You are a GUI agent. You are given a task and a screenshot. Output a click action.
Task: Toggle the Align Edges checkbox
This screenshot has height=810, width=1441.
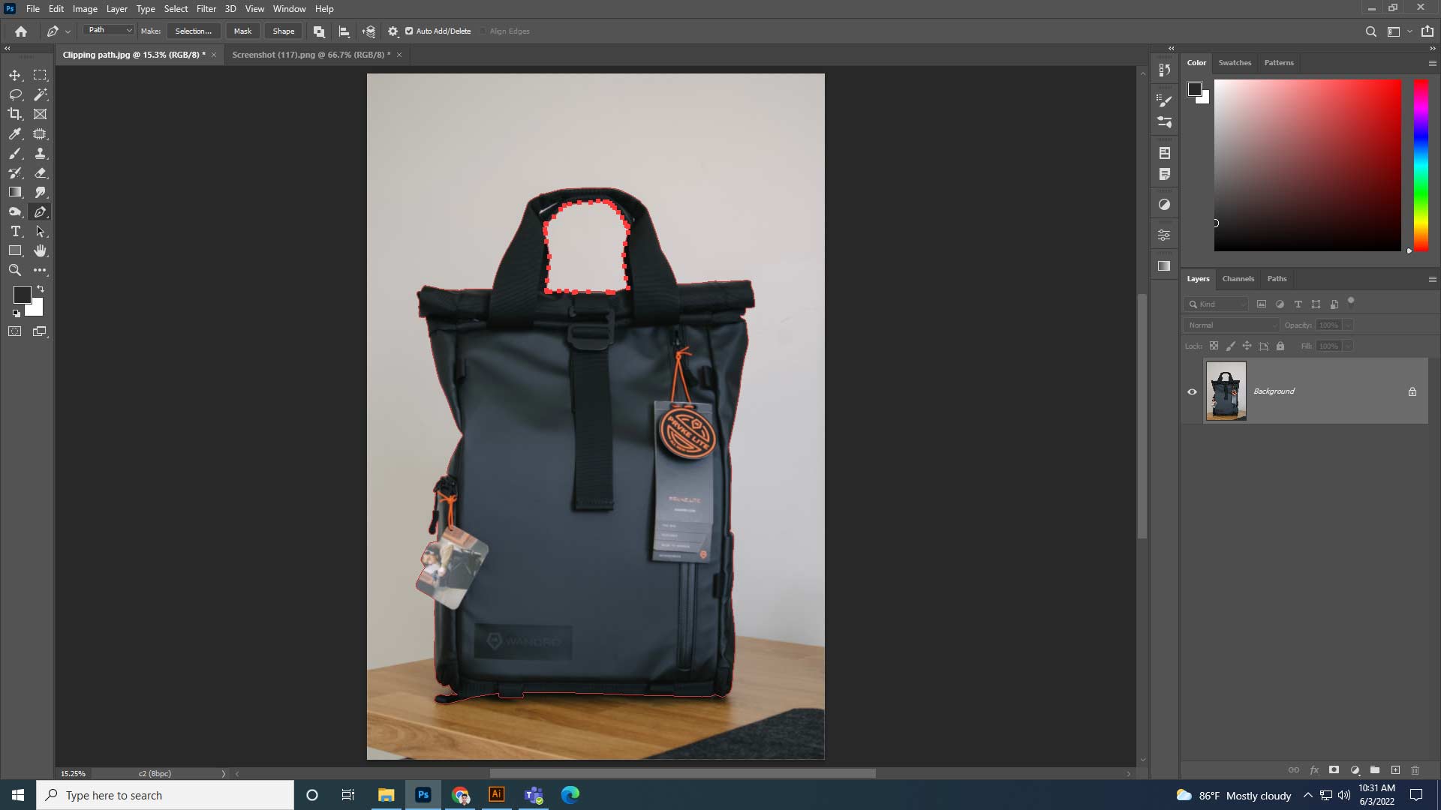coord(483,31)
